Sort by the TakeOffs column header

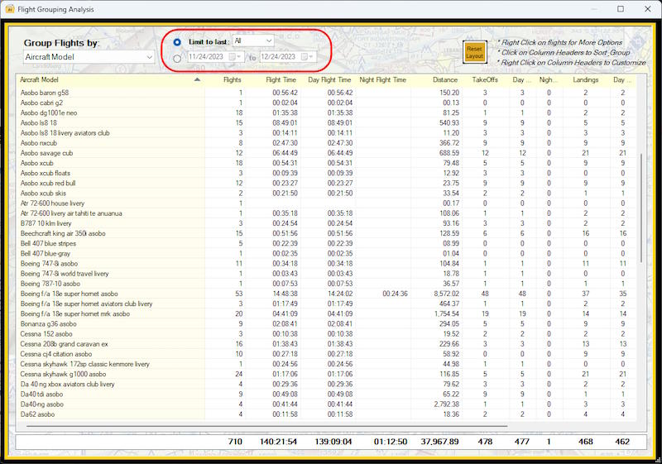pos(485,79)
